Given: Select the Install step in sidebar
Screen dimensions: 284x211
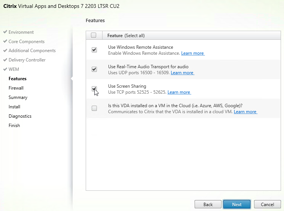Looking at the screenshot, I should (x=14, y=107).
